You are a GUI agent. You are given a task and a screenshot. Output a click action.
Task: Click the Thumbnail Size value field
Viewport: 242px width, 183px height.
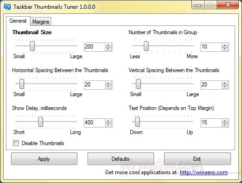click(x=94, y=47)
